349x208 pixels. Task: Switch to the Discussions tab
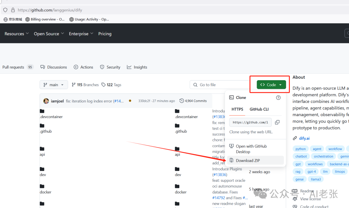(x=54, y=67)
